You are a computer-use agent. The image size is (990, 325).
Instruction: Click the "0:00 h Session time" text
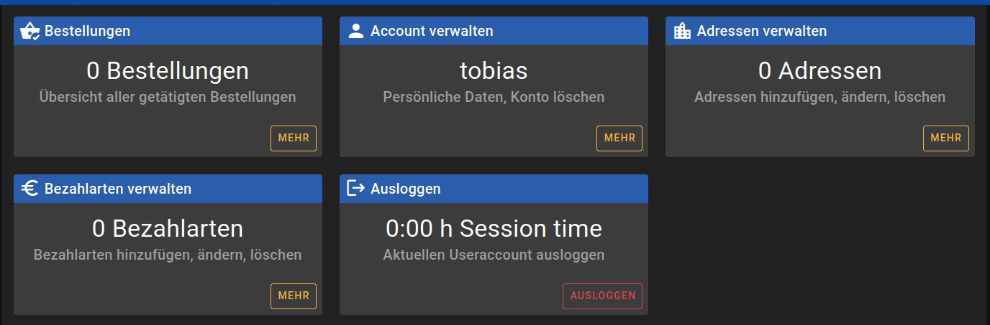pos(494,229)
